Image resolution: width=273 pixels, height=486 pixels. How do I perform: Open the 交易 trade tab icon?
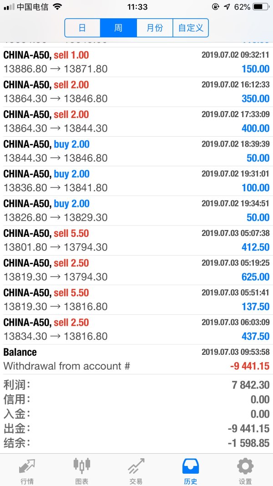pos(136,467)
